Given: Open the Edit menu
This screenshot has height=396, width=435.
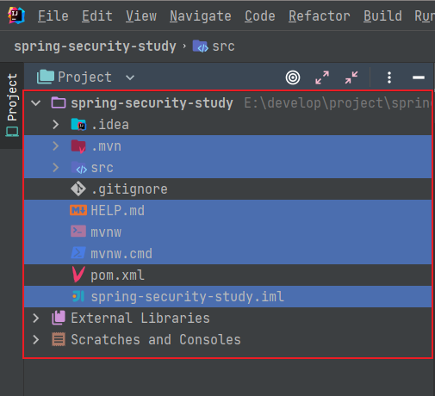Looking at the screenshot, I should (x=97, y=15).
